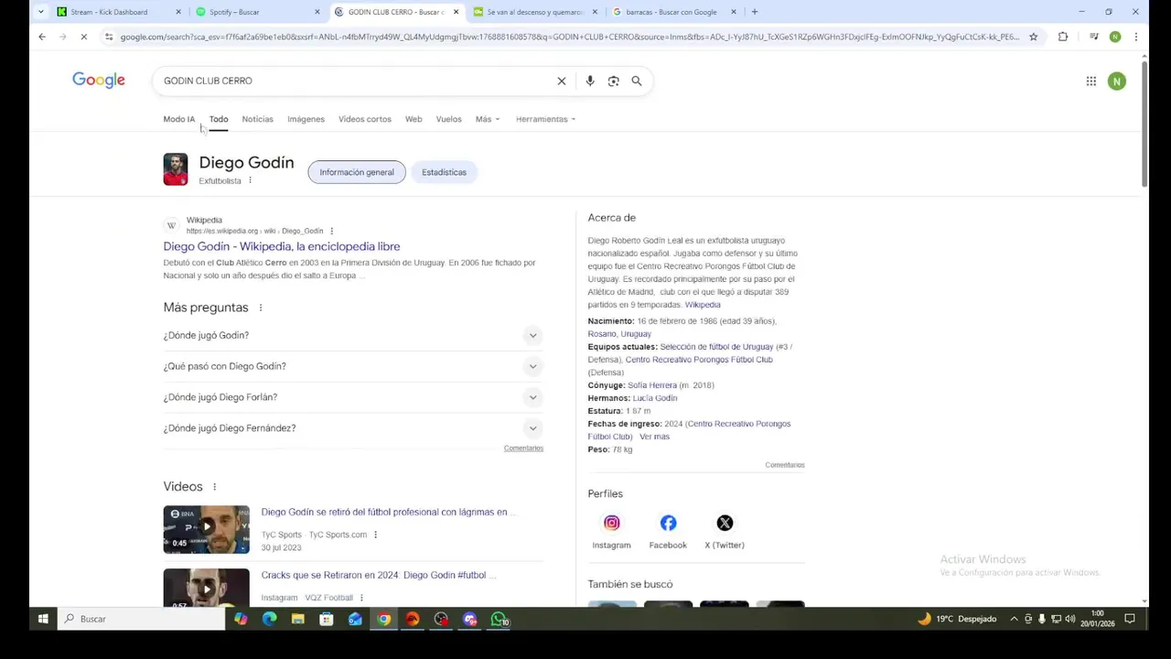The image size is (1171, 659).
Task: Open Diego Godín Wikipedia result link
Action: (282, 246)
